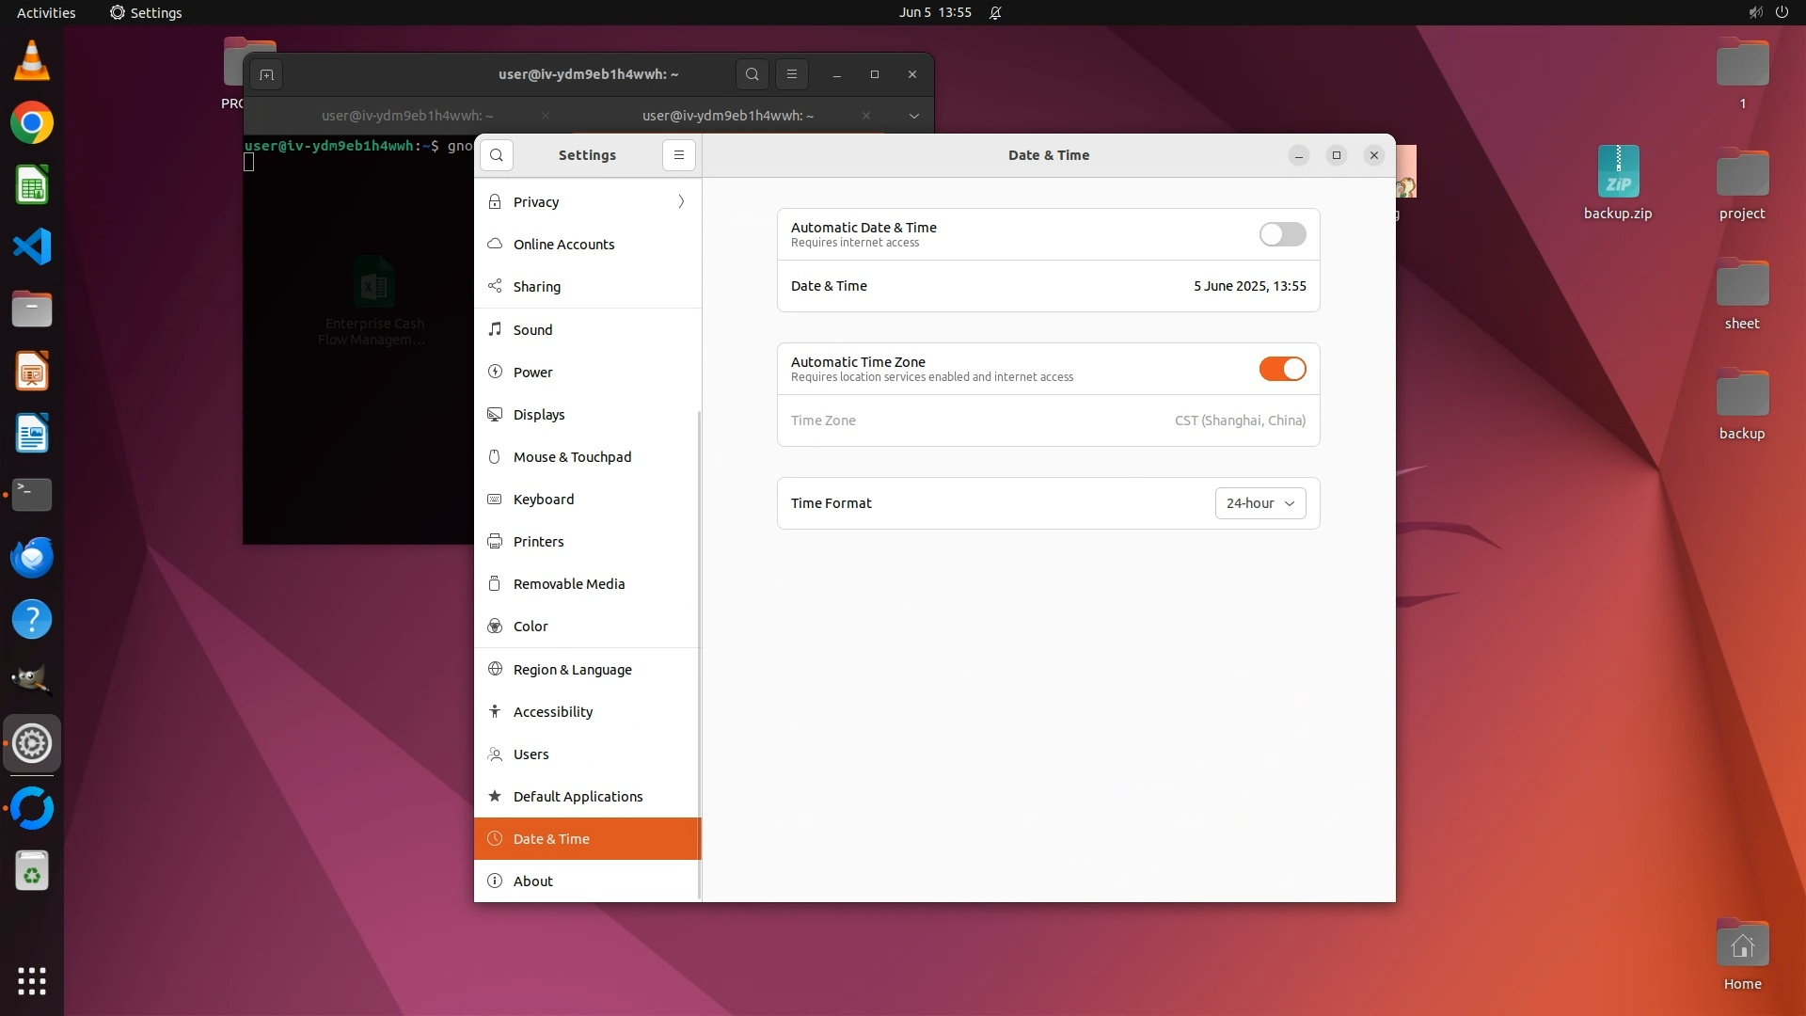Expand the Privacy submenu chevron
1806x1016 pixels.
click(x=681, y=202)
